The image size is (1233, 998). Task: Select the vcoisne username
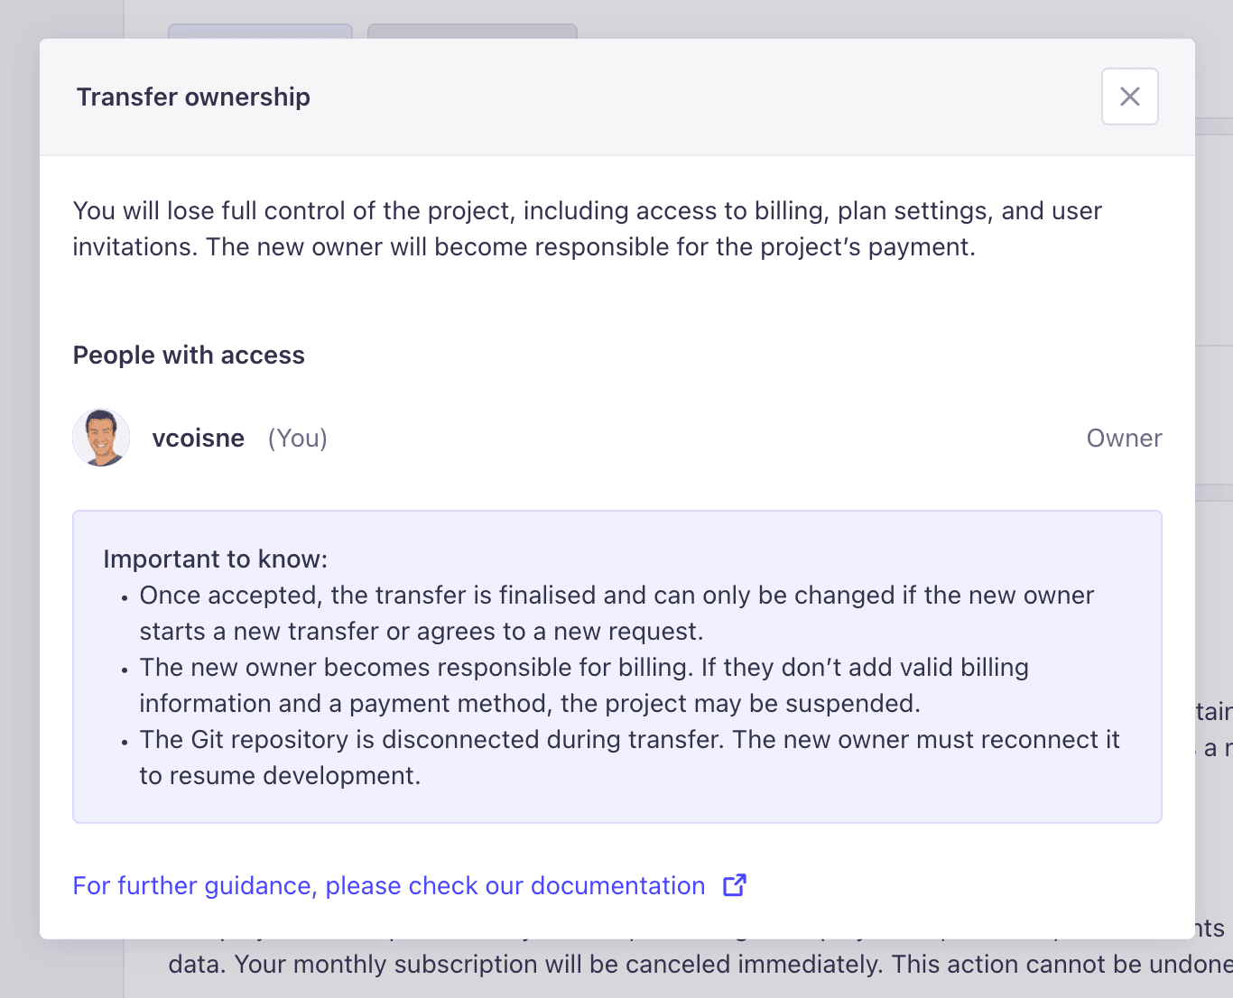pos(199,439)
